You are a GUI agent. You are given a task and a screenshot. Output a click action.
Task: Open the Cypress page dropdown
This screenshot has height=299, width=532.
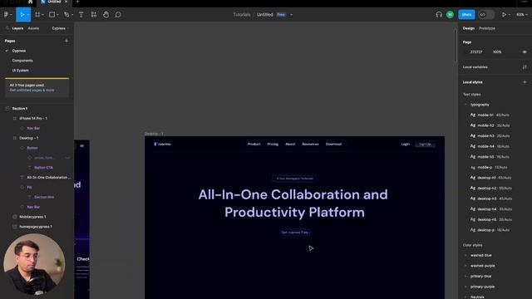[61, 28]
